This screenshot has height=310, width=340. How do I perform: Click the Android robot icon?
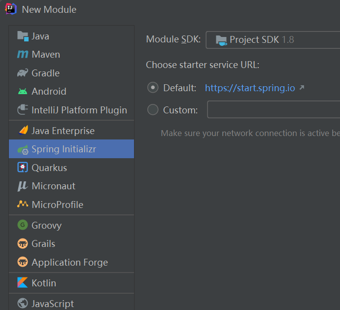23,92
